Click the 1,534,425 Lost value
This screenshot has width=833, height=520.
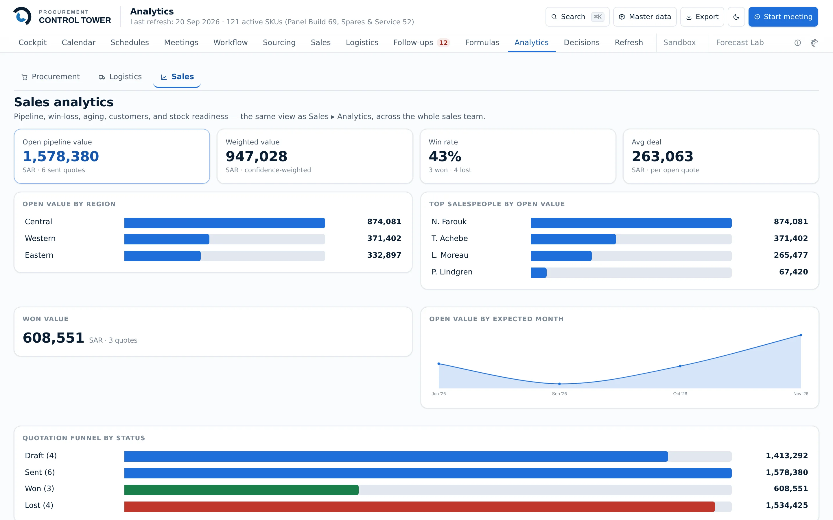[x=787, y=506]
